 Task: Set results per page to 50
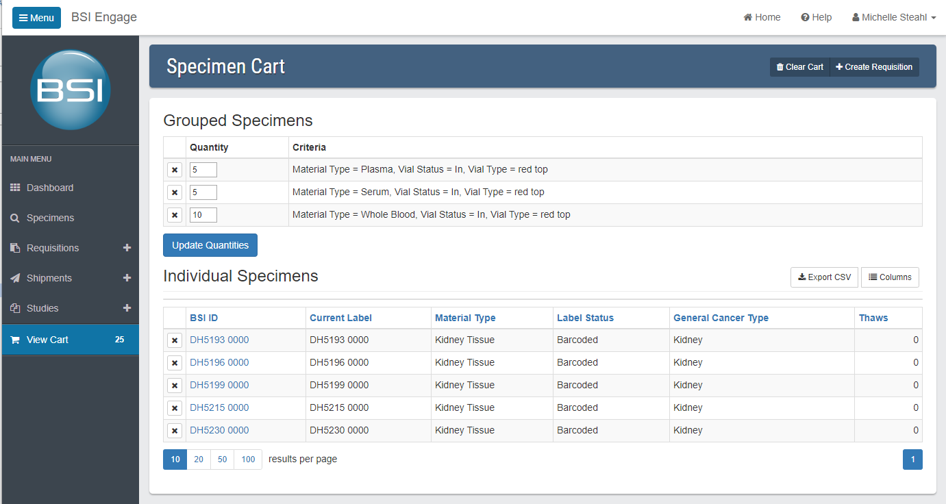(x=223, y=459)
